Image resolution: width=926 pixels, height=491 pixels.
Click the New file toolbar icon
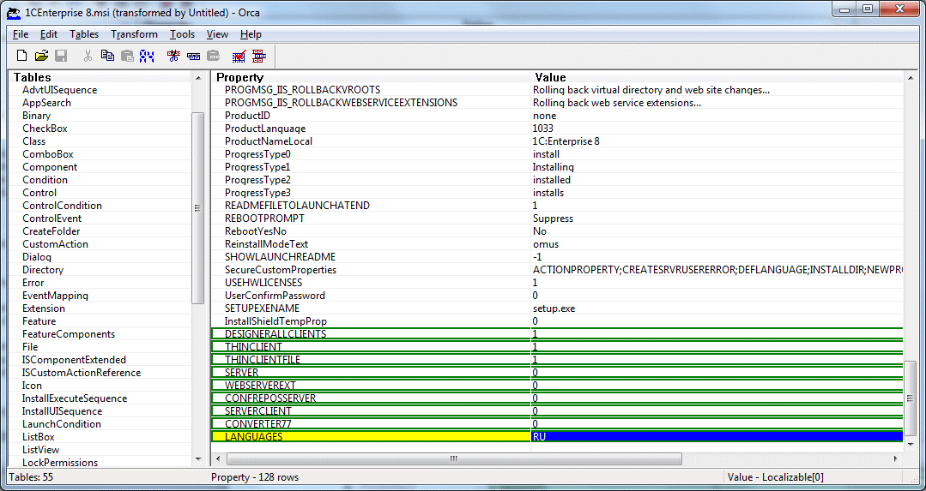click(x=22, y=56)
